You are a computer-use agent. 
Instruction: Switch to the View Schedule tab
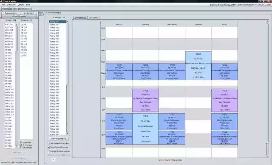[x=80, y=18]
